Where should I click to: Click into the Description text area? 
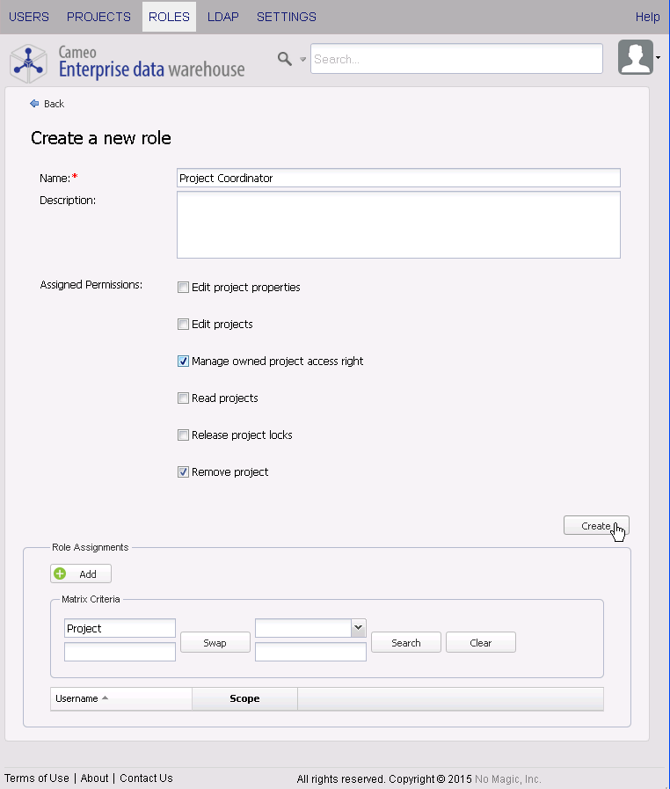[x=398, y=224]
